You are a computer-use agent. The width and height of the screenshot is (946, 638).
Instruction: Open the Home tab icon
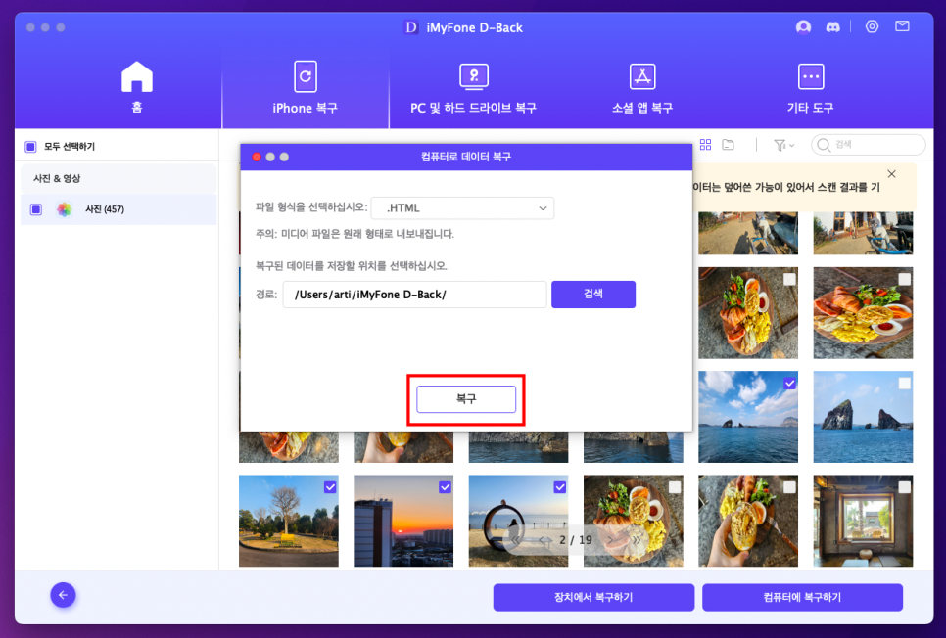pyautogui.click(x=137, y=77)
